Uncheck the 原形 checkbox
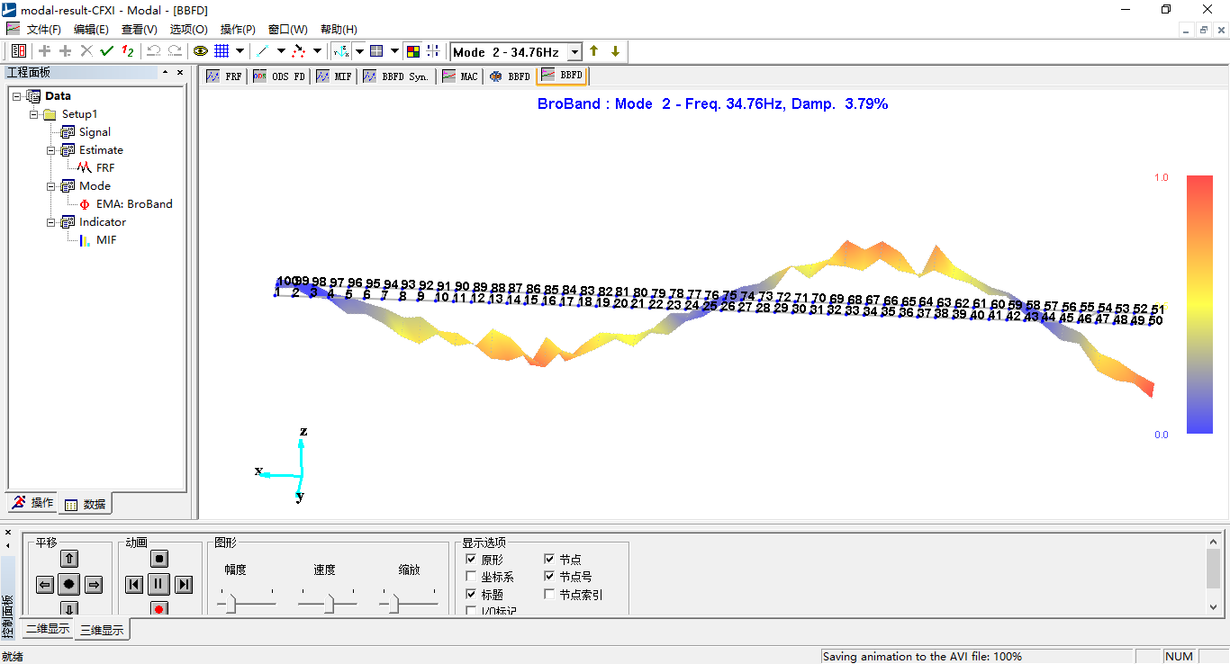The width and height of the screenshot is (1230, 664). coord(471,560)
